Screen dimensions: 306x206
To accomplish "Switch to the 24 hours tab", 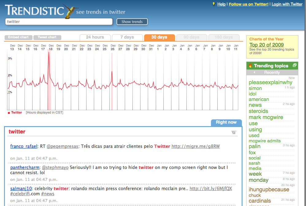I will [95, 37].
